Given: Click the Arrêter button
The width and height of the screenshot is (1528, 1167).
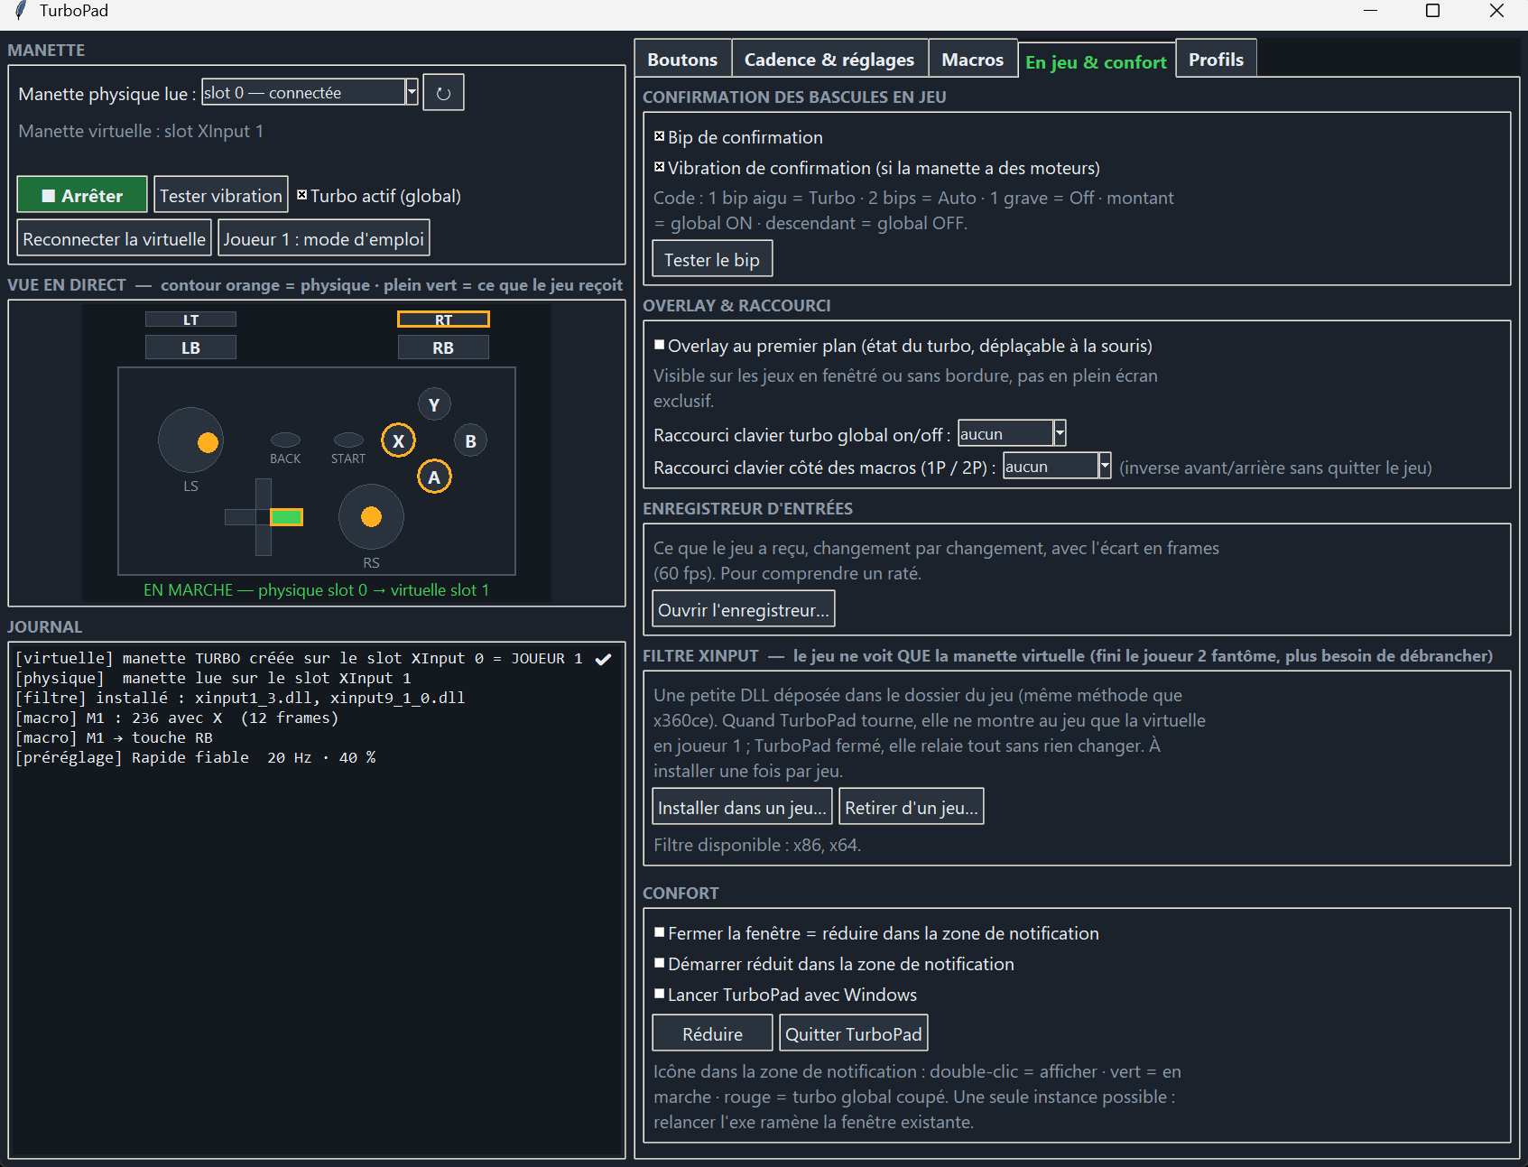Looking at the screenshot, I should coord(82,195).
